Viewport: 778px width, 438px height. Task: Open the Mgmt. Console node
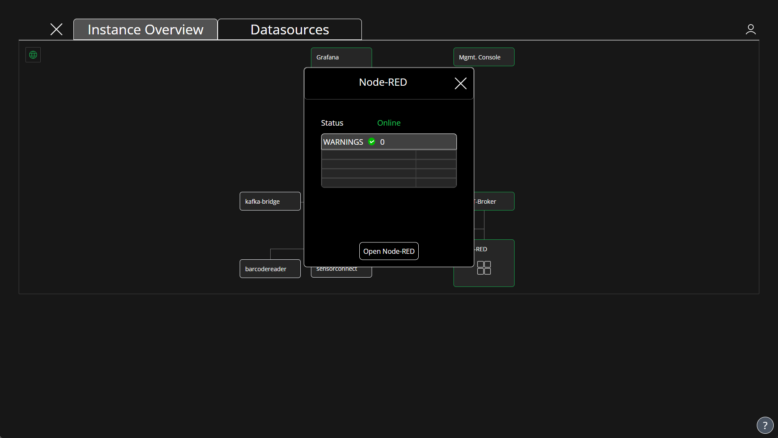484,57
